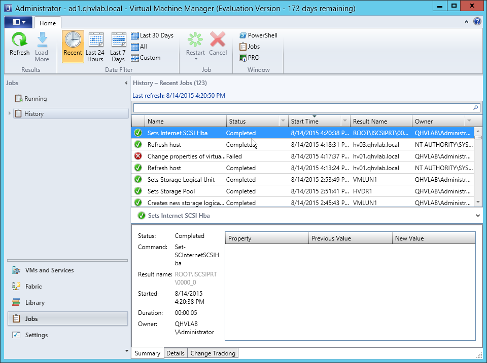Click the 8/14/2015 2:53:49 start time cell

pyautogui.click(x=320, y=180)
